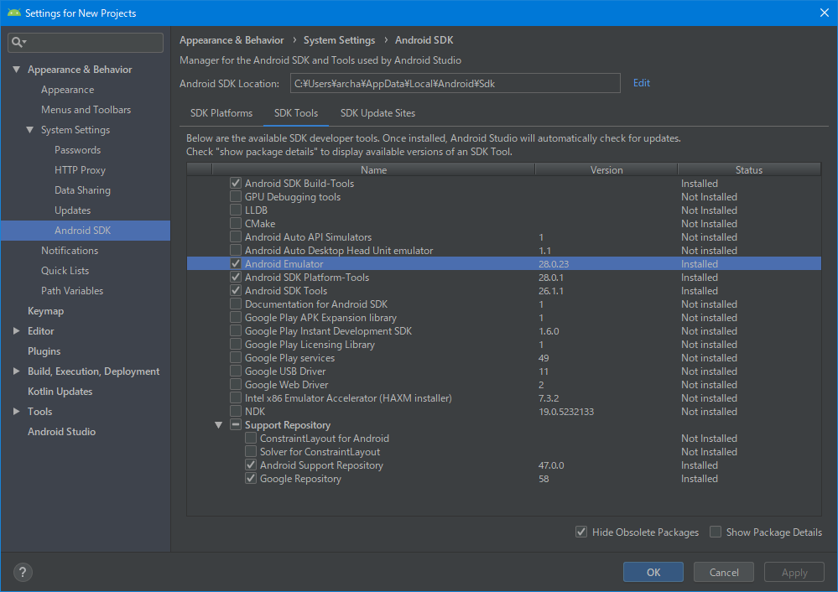Tick the NDK checkbox
This screenshot has height=592, width=838.
(236, 412)
